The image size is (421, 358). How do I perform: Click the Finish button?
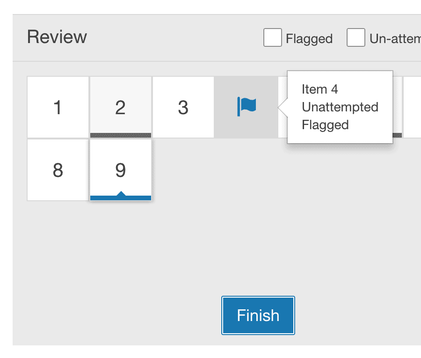pos(258,315)
